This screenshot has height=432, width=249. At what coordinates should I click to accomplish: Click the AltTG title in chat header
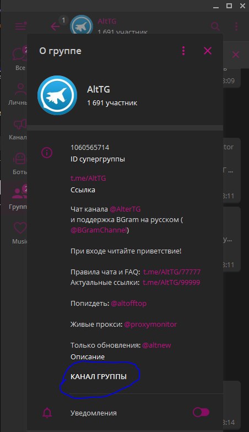coord(107,21)
